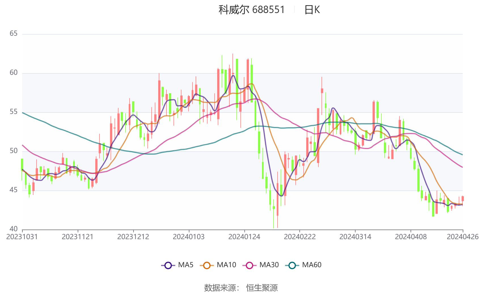
Task: Click the 20240408 x-axis date label
Action: 411,237
